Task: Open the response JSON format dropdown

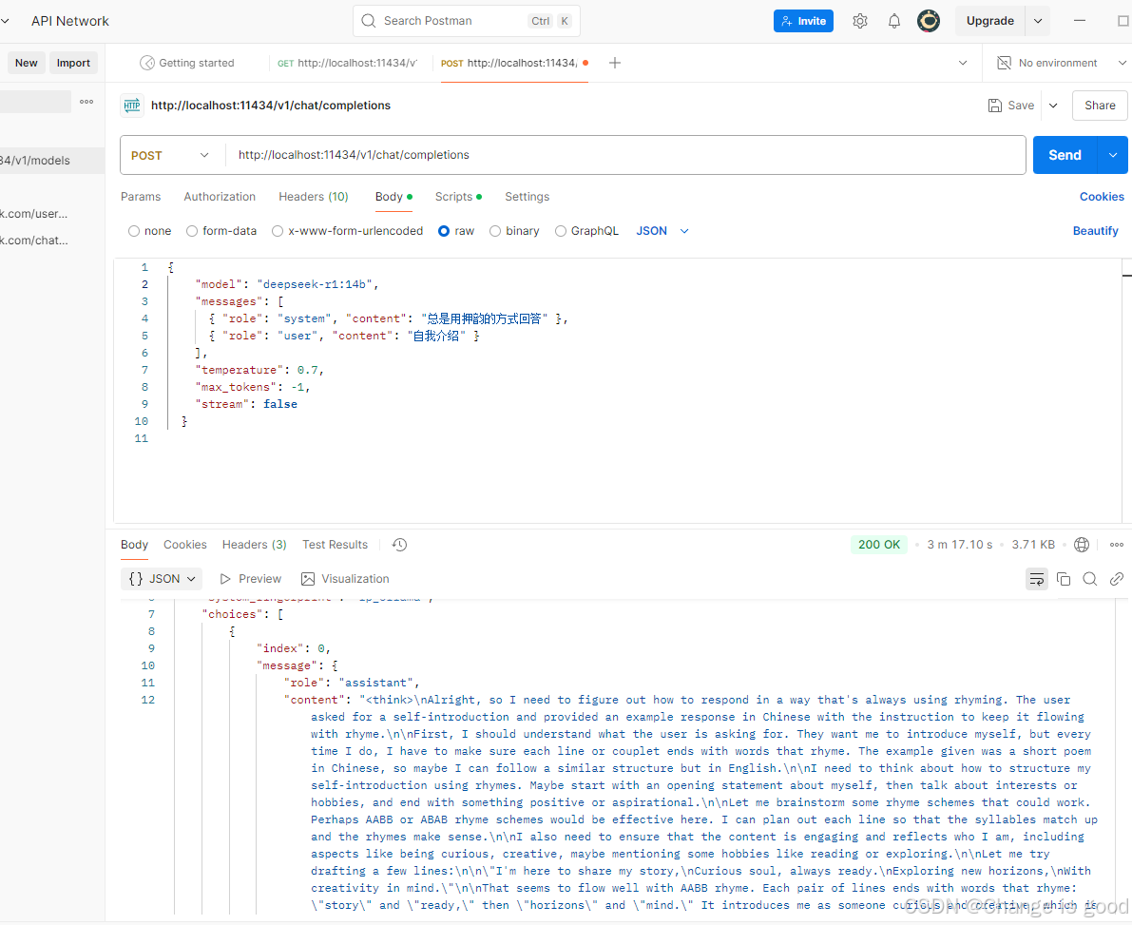Action: click(162, 579)
